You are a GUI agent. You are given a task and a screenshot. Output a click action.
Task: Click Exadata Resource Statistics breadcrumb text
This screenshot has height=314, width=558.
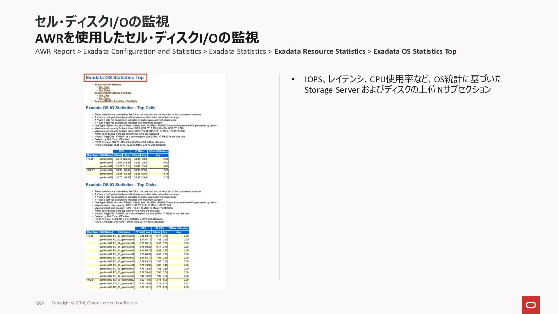coord(320,51)
